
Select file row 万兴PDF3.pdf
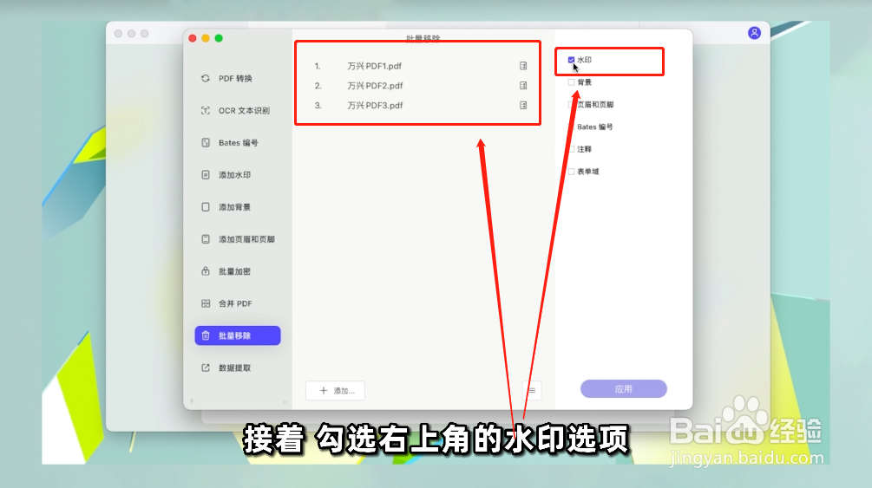(x=420, y=105)
